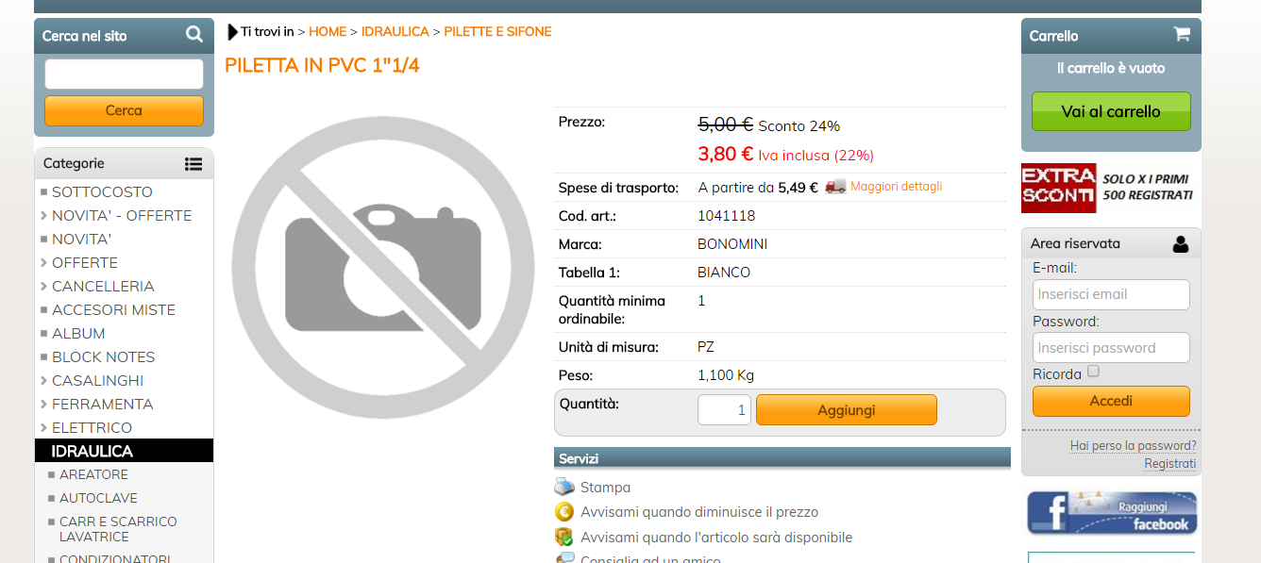Toggle the Ricorda checkbox
The image size is (1261, 563).
[x=1093, y=372]
